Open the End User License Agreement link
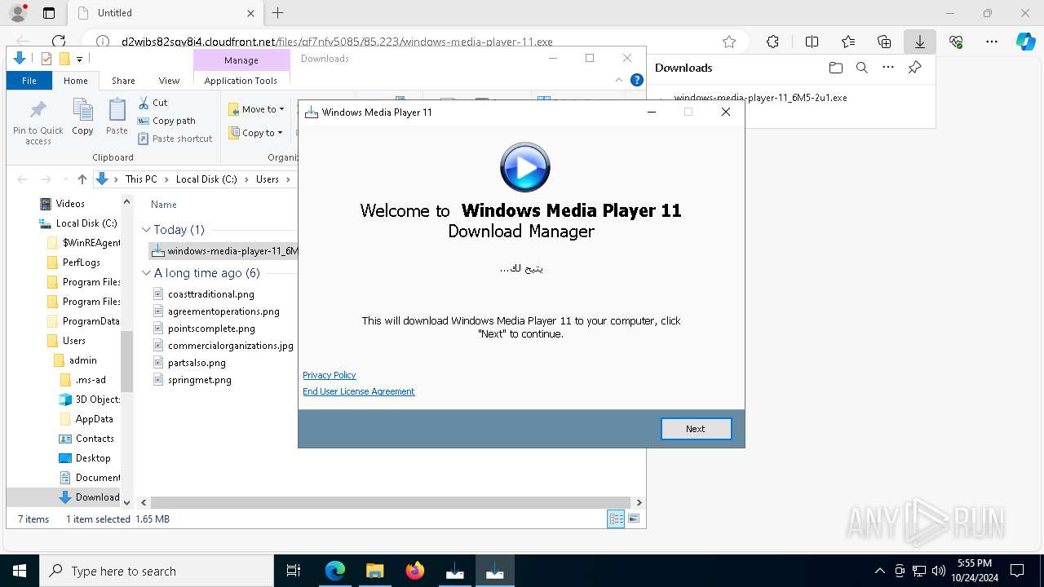This screenshot has width=1044, height=587. click(x=359, y=391)
